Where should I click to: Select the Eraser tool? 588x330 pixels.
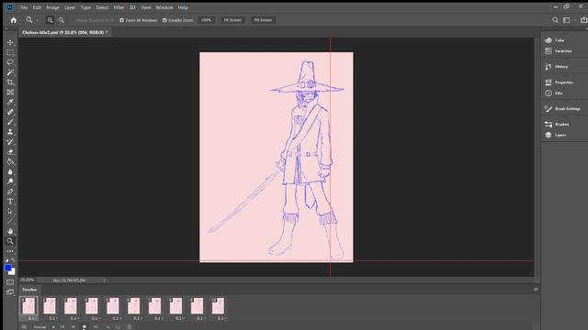[x=10, y=152]
